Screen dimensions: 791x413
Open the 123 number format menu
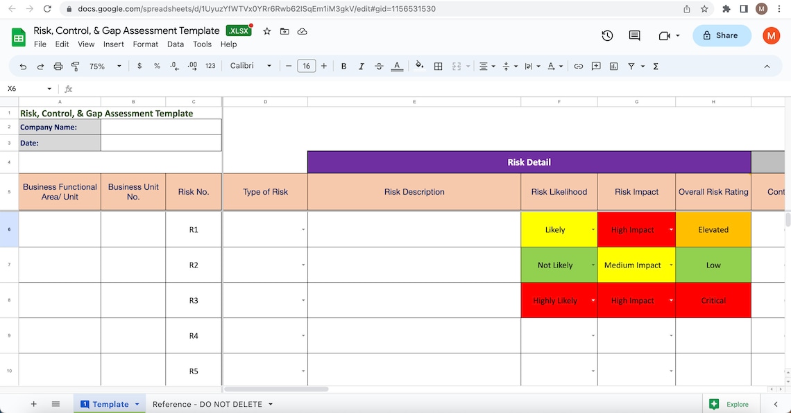tap(210, 66)
